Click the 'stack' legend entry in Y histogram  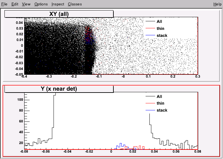point(162,110)
